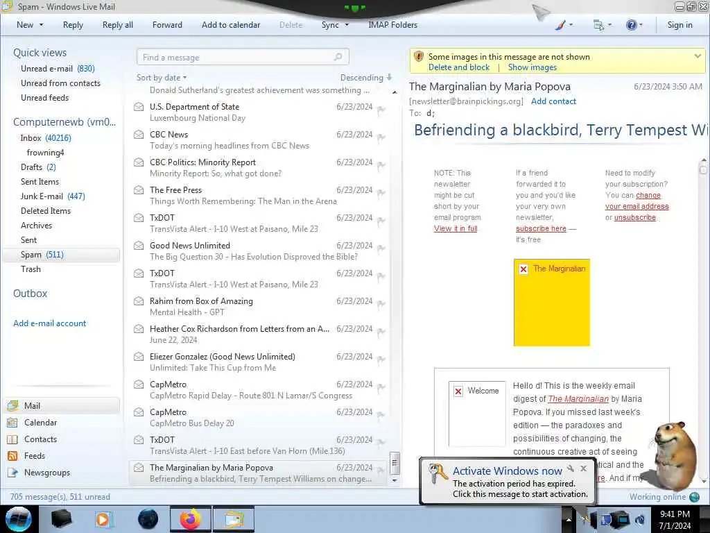Show hidden tray icons arrow
Viewport: 710px width, 533px height.
[x=569, y=520]
